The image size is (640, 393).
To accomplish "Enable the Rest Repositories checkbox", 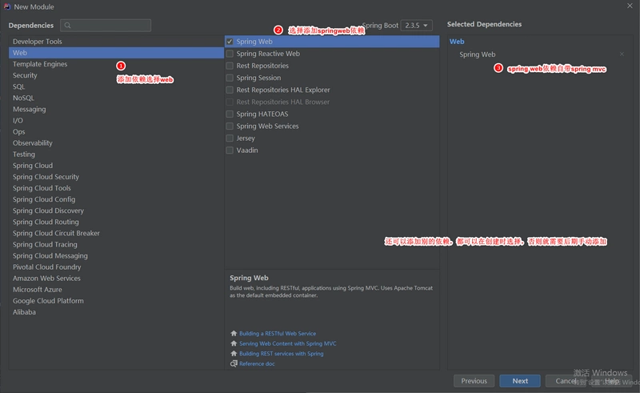I will [x=230, y=66].
